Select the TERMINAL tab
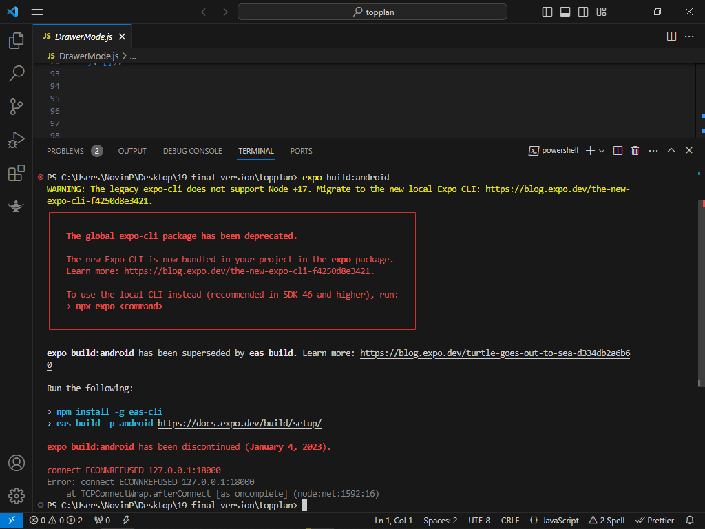Screen dimensions: 705x529 click(256, 151)
